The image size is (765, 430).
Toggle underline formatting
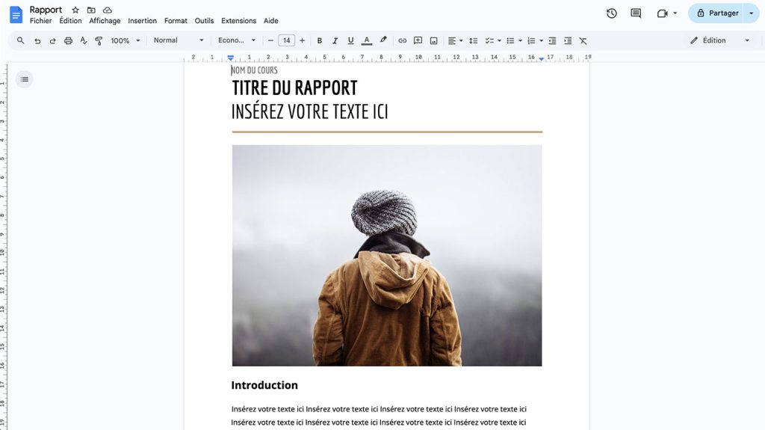(x=351, y=40)
